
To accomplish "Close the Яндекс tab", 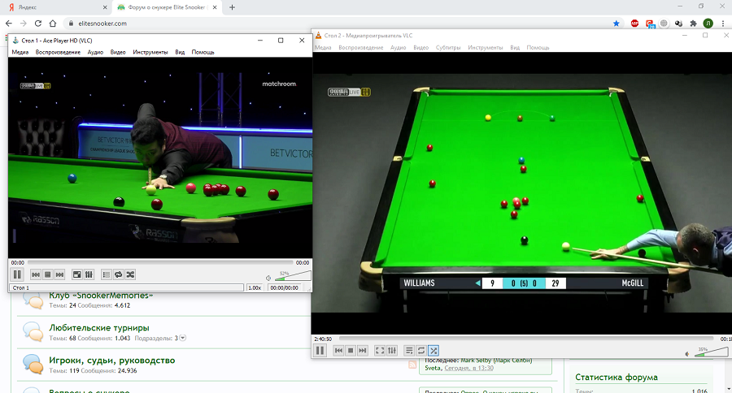I will tap(105, 7).
